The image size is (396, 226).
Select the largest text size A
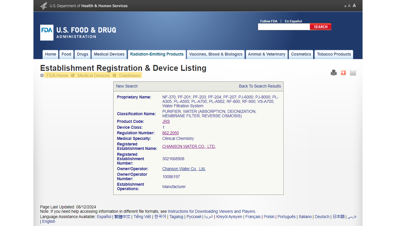click(354, 6)
